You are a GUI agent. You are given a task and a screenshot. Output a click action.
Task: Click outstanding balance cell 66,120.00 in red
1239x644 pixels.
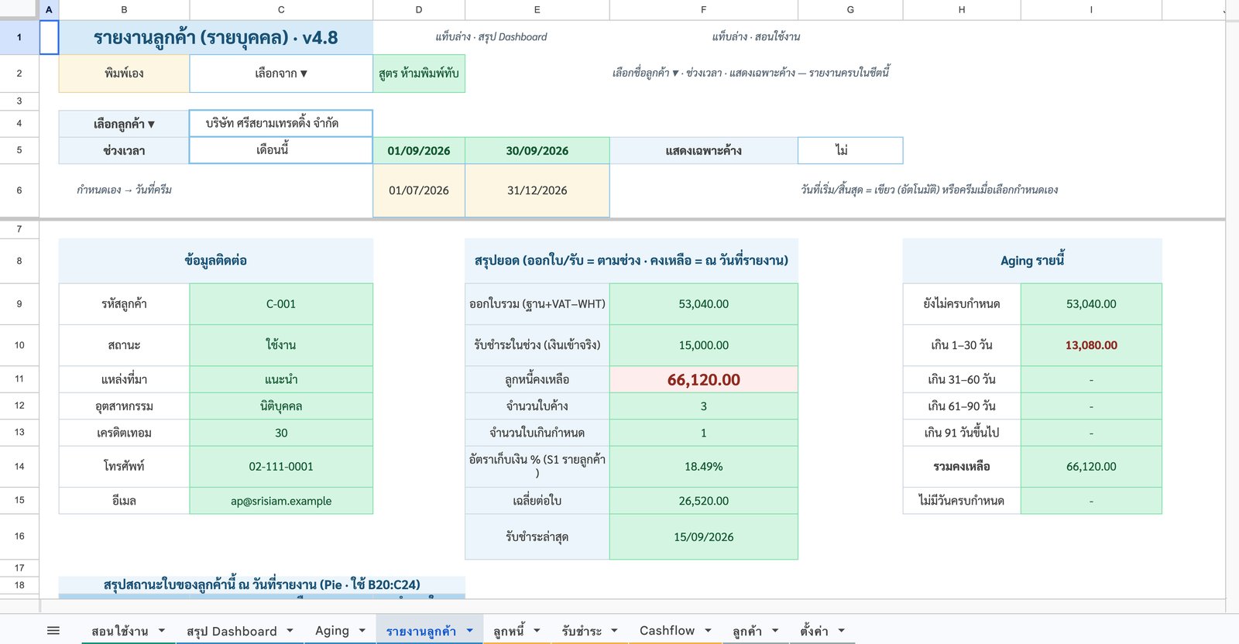703,379
